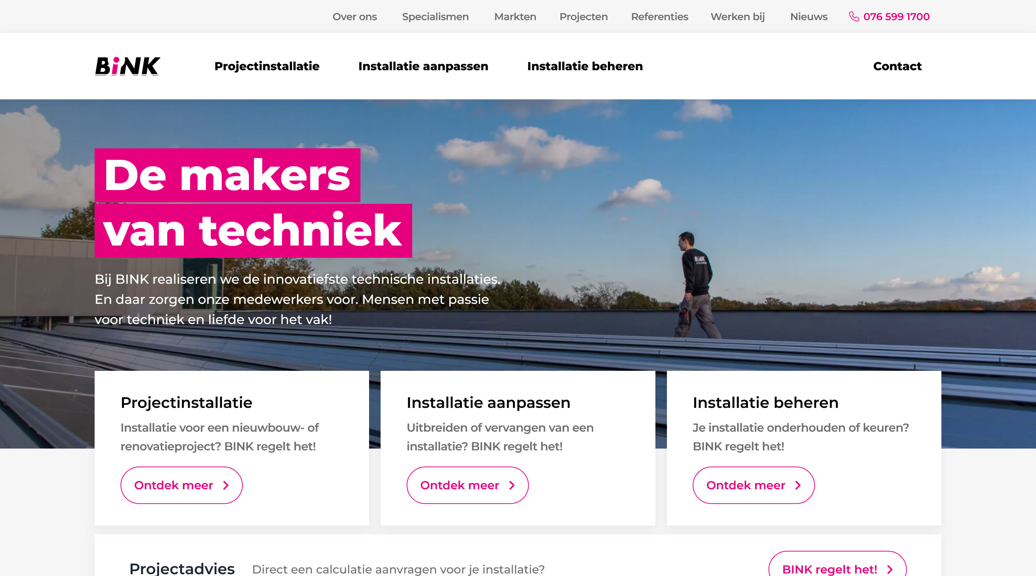Open the Projecten link
The width and height of the screenshot is (1036, 576).
coord(583,17)
